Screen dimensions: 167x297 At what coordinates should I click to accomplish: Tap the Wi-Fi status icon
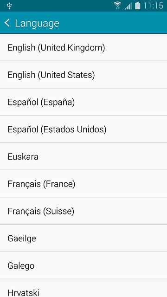pos(117,6)
